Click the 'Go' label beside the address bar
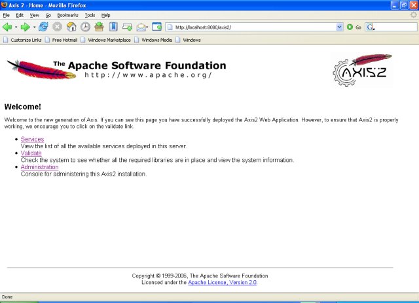The height and width of the screenshot is (303, 419). point(358,27)
